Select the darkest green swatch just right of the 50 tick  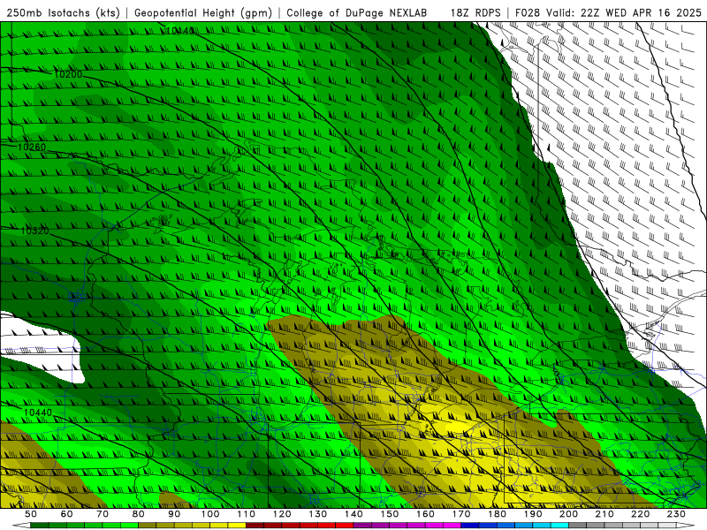point(39,526)
